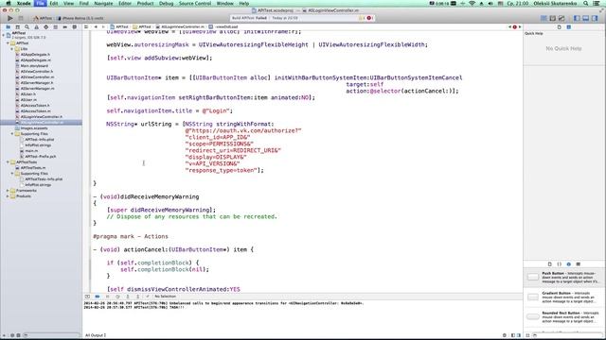The height and width of the screenshot is (340, 606).
Task: Open the Test navigator icon
Action: click(x=46, y=27)
